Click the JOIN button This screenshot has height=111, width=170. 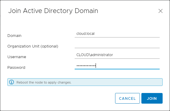pyautogui.click(x=152, y=98)
